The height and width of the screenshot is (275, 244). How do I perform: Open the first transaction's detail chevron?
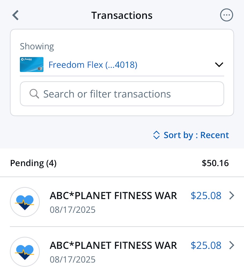pyautogui.click(x=232, y=196)
